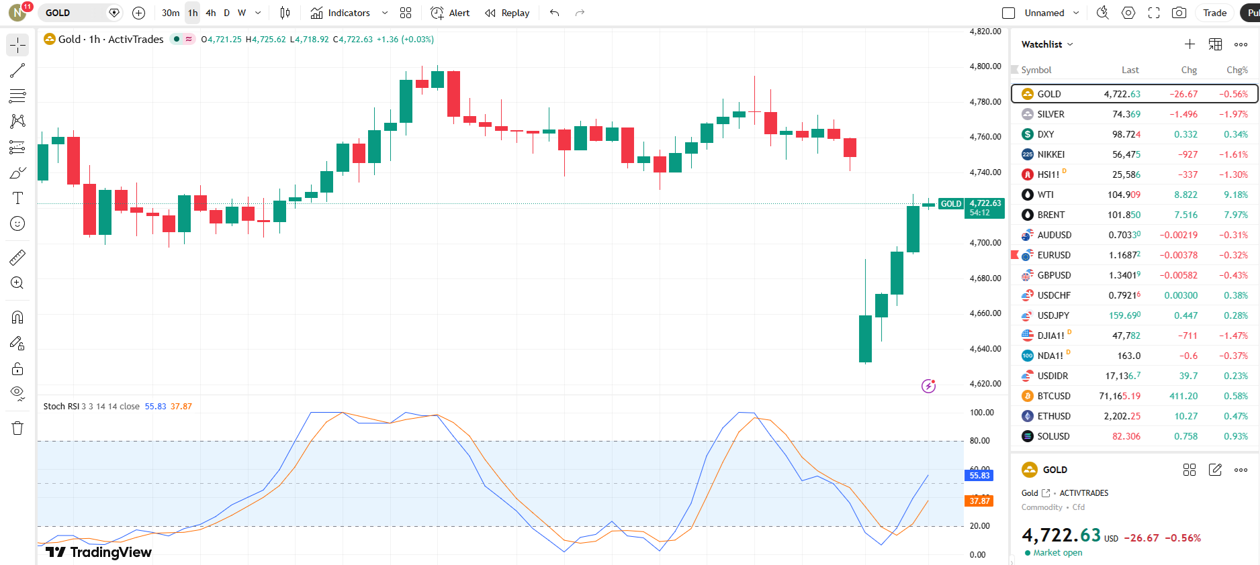Toggle lock all drawings tool

point(17,368)
